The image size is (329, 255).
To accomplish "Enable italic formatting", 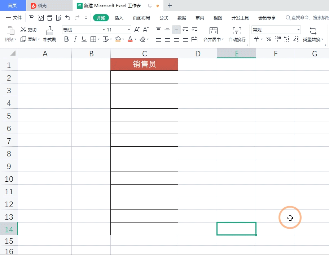I will (75, 39).
